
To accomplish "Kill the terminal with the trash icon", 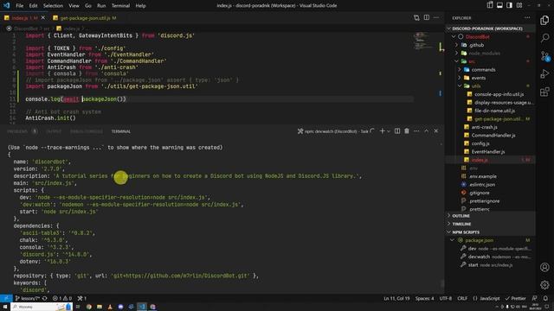I will [x=407, y=131].
